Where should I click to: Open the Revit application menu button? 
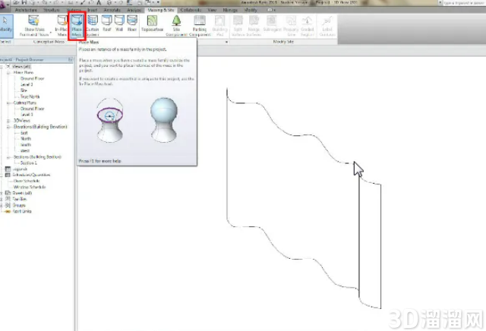[5, 6]
